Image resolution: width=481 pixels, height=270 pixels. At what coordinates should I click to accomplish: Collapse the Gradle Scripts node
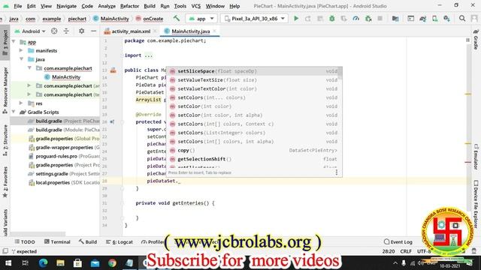[14, 112]
